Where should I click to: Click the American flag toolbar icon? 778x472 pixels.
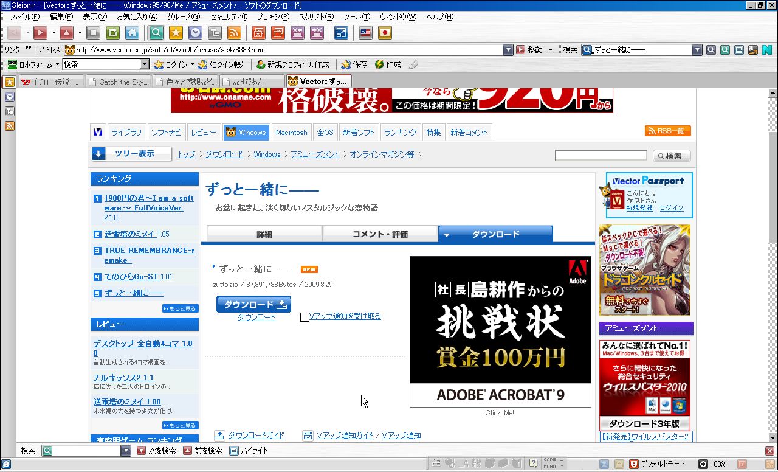coord(365,33)
